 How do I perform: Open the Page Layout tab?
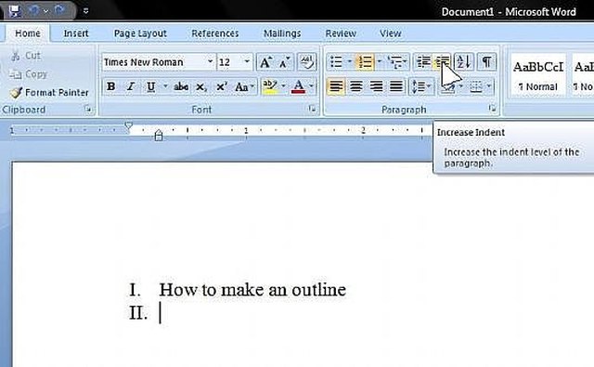pyautogui.click(x=140, y=33)
